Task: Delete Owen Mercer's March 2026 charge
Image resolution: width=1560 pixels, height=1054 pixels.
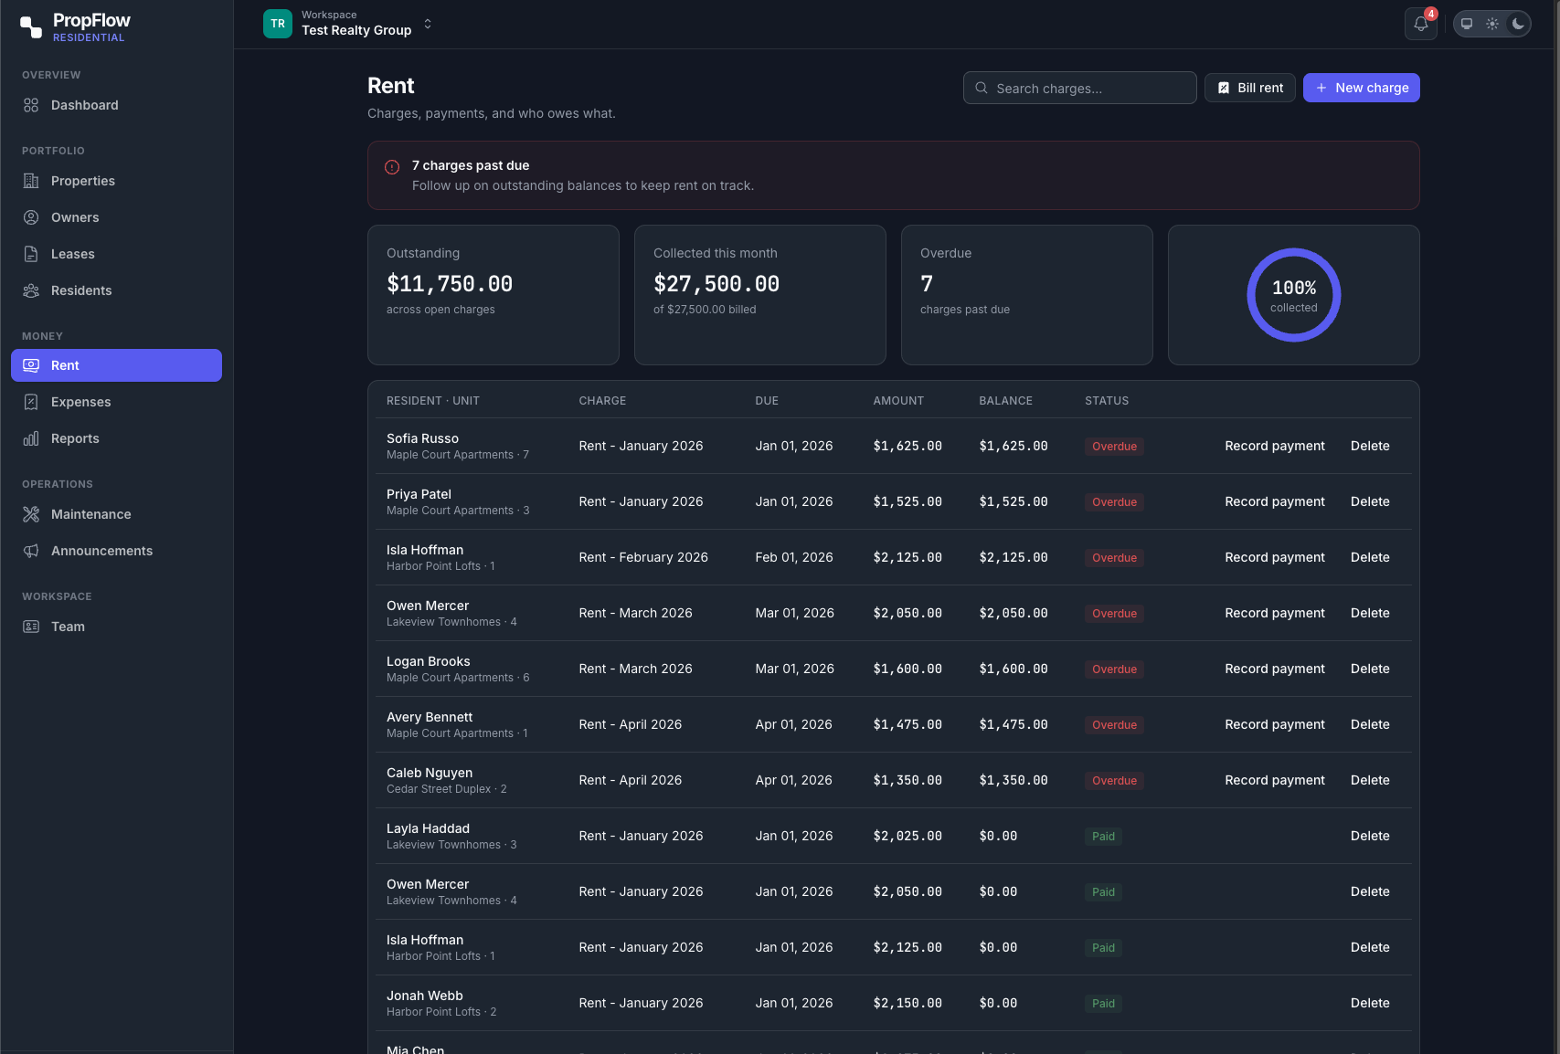Action: coord(1370,613)
